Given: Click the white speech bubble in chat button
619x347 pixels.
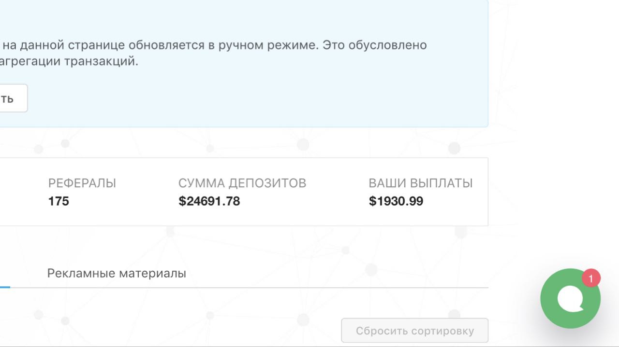Looking at the screenshot, I should click(571, 299).
